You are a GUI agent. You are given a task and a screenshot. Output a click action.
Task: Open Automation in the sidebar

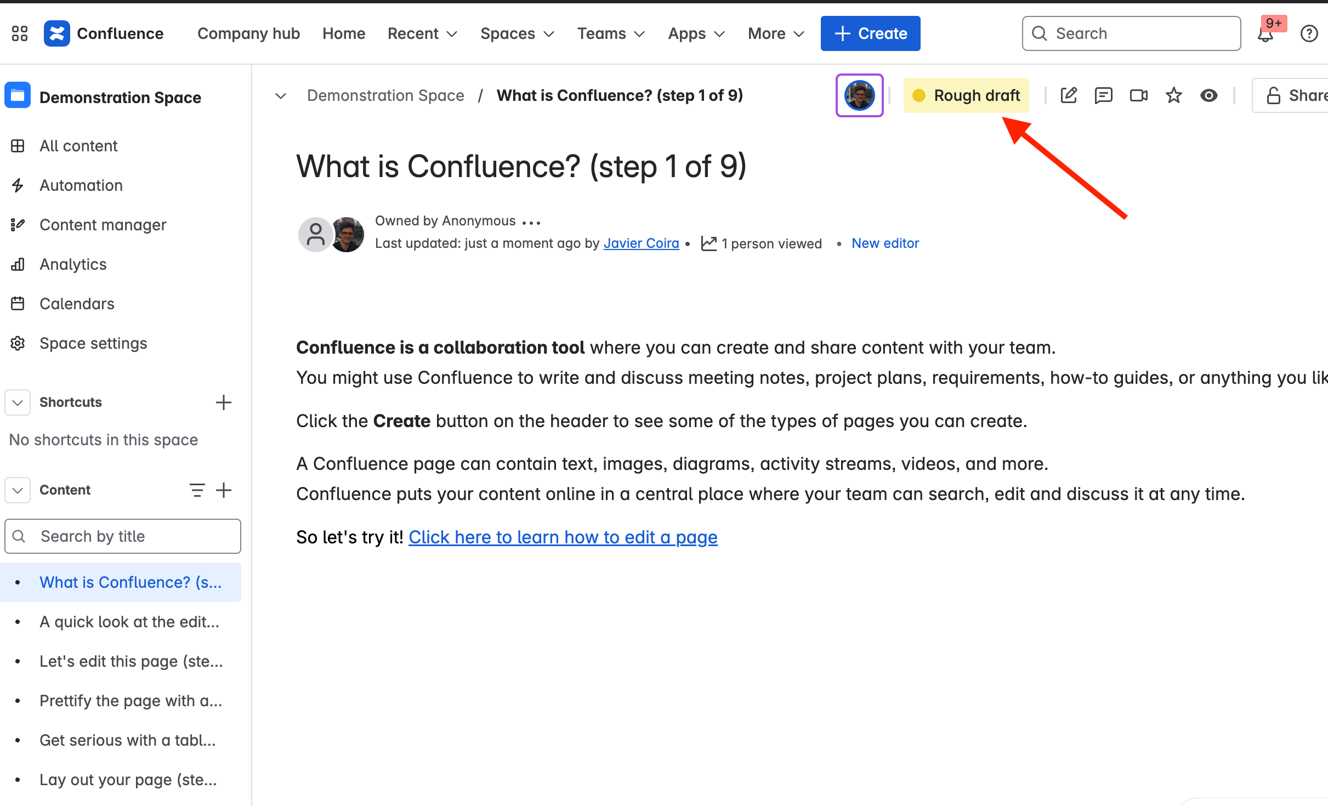pyautogui.click(x=81, y=185)
